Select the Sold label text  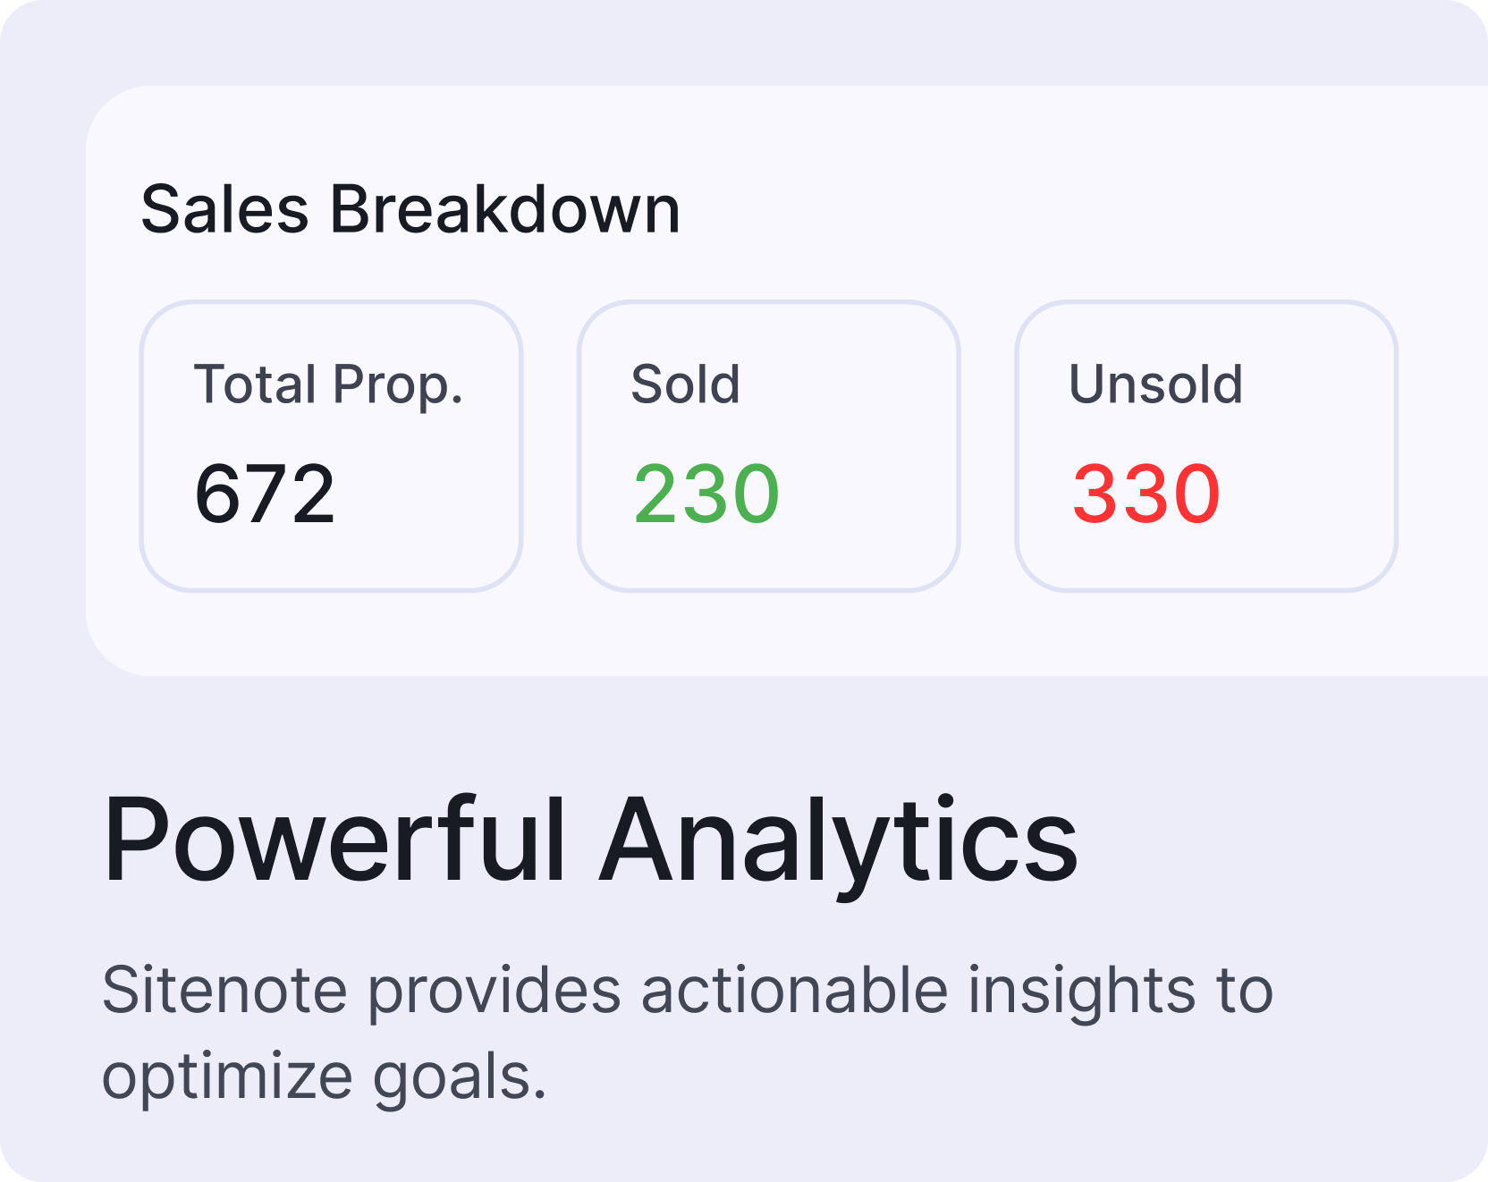(685, 384)
